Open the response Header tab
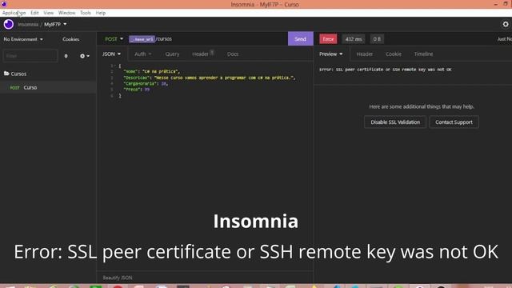Viewport: 512px width, 288px height. tap(365, 54)
